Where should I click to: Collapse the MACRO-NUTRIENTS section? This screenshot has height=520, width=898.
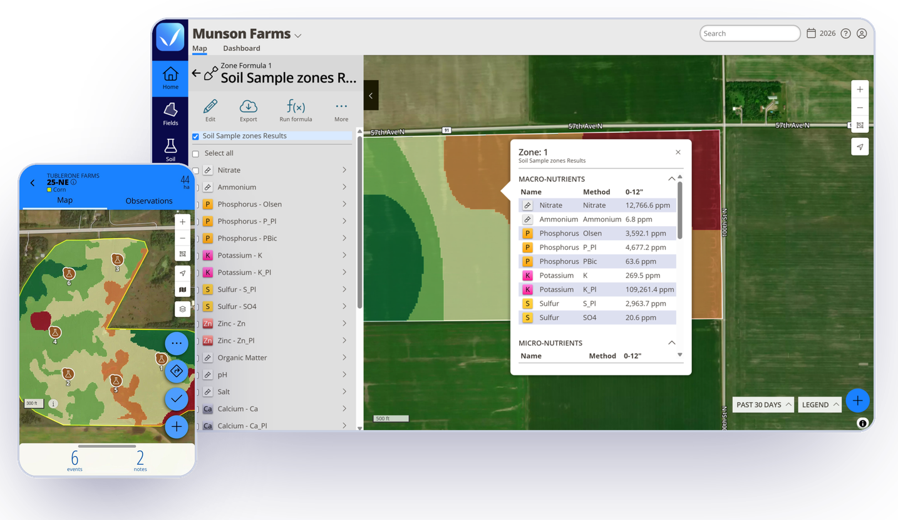671,179
